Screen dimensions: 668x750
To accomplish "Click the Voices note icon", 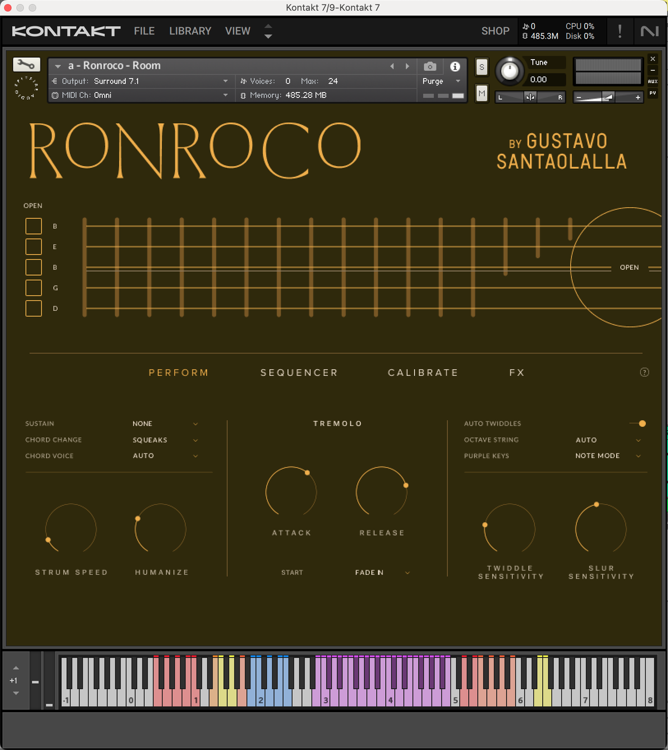I will [243, 81].
